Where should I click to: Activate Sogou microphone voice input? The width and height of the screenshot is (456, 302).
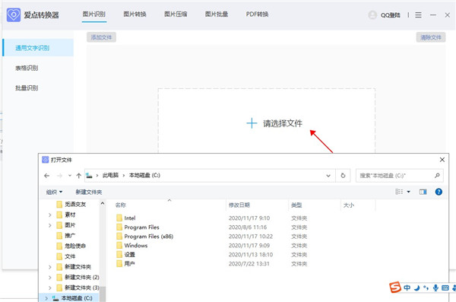[x=435, y=288]
